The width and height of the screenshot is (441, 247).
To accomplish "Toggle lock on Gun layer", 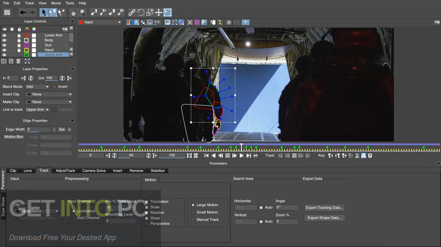I will (19, 45).
